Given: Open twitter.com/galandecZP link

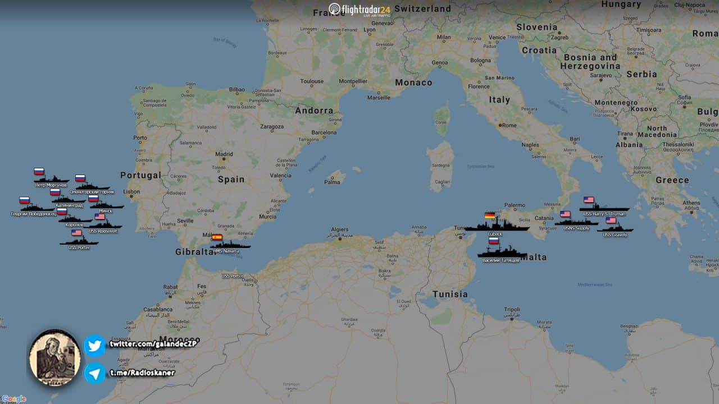Looking at the screenshot, I should click(x=153, y=343).
